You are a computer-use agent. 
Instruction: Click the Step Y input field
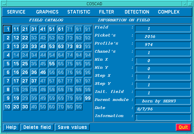(163, 85)
